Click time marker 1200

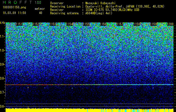pyautogui.click(x=170, y=24)
